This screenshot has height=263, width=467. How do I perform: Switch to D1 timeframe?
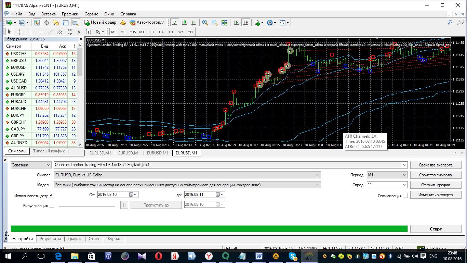171,32
